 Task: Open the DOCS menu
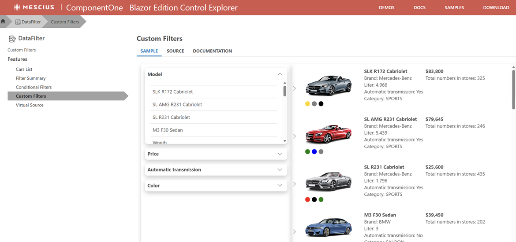(x=419, y=7)
